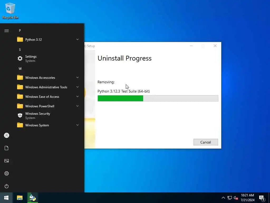Open the Recycle Bin desktop icon

pyautogui.click(x=10, y=11)
